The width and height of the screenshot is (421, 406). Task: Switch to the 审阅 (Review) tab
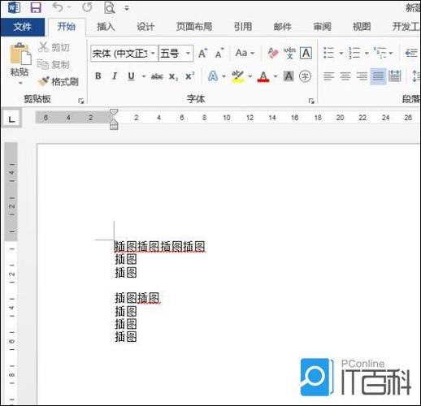(322, 27)
